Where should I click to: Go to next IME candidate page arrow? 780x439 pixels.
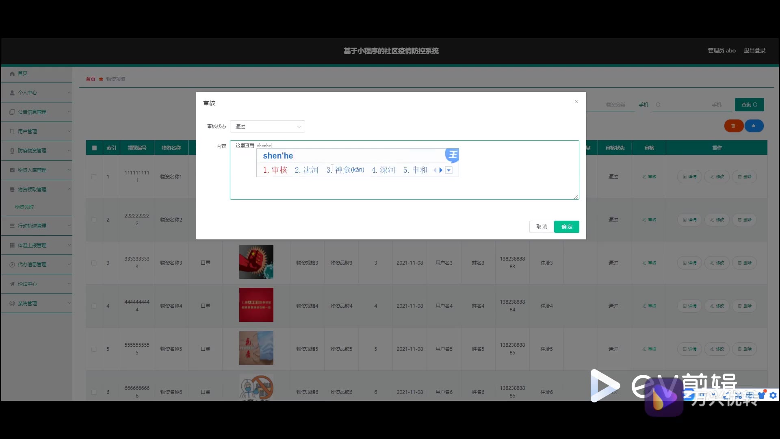(441, 170)
